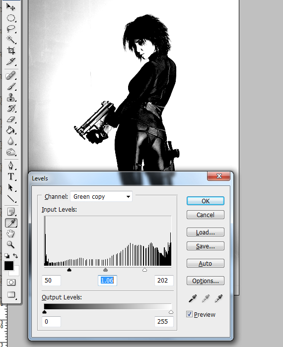Click the Auto button in Levels
Image resolution: width=283 pixels, height=347 pixels.
click(205, 263)
